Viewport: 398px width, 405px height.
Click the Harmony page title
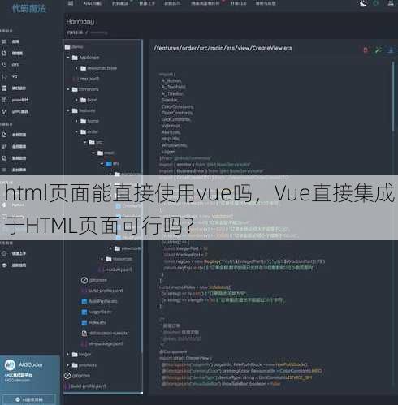(x=80, y=22)
